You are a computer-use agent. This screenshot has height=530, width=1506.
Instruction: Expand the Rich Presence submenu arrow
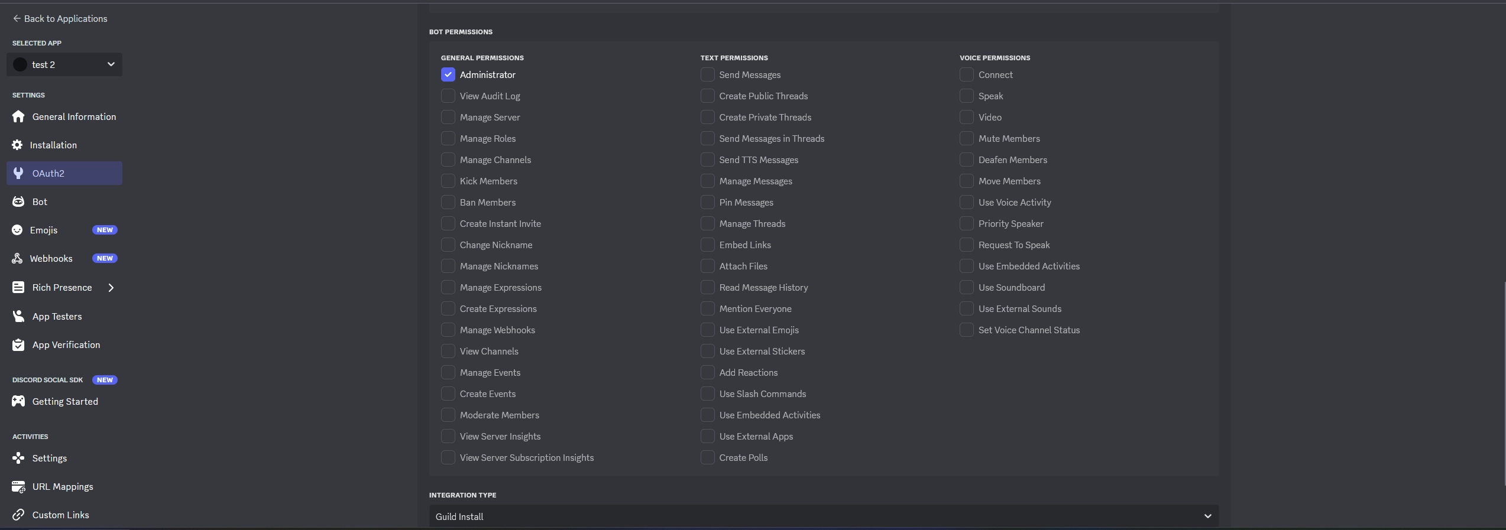click(x=111, y=288)
